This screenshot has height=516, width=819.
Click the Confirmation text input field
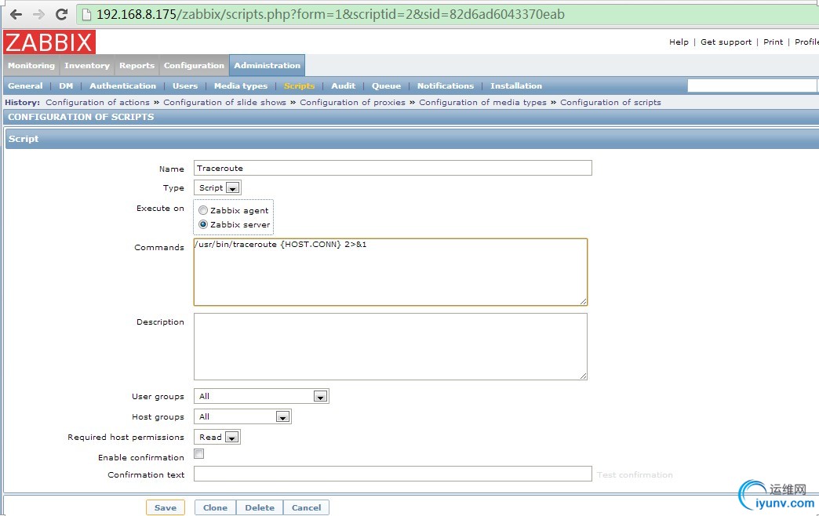393,474
